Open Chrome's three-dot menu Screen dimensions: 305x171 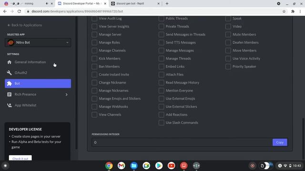tap(300, 11)
